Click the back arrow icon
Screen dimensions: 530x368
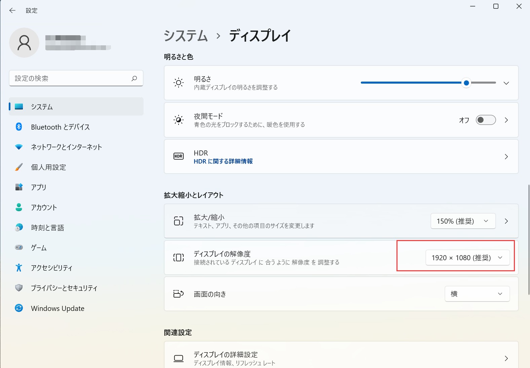tap(12, 10)
